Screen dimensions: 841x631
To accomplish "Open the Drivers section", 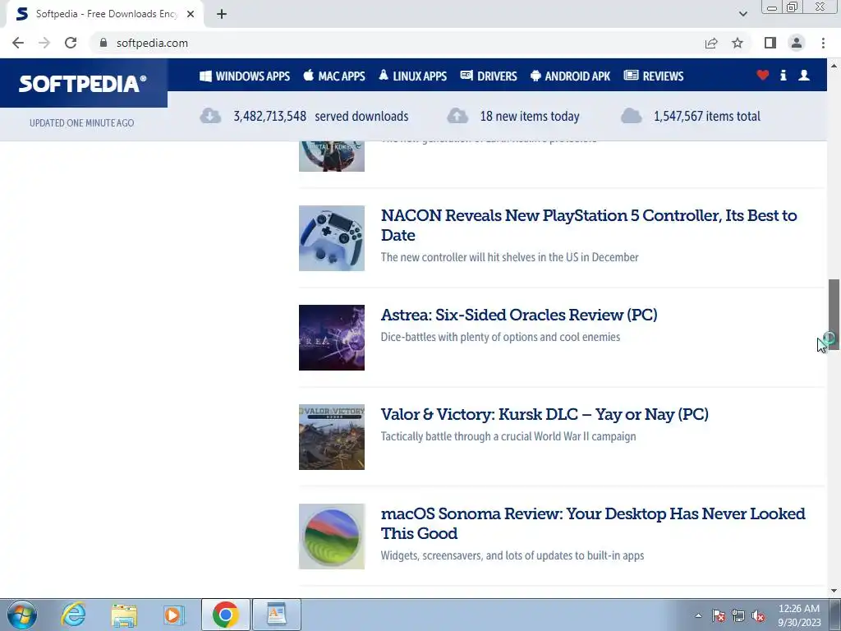I will [489, 76].
